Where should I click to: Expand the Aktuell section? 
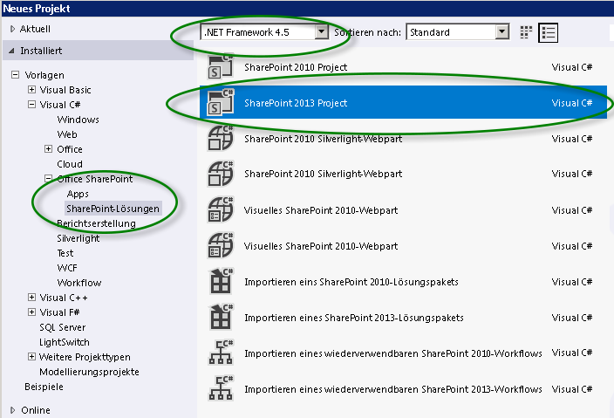tap(12, 29)
